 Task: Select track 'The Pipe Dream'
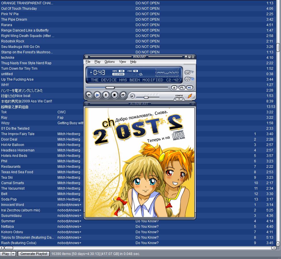coord(14,19)
